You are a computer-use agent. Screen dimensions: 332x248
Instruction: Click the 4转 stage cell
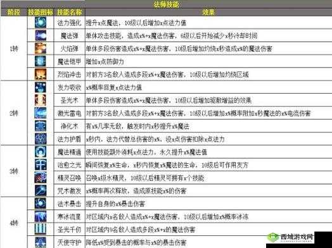[x=14, y=223]
